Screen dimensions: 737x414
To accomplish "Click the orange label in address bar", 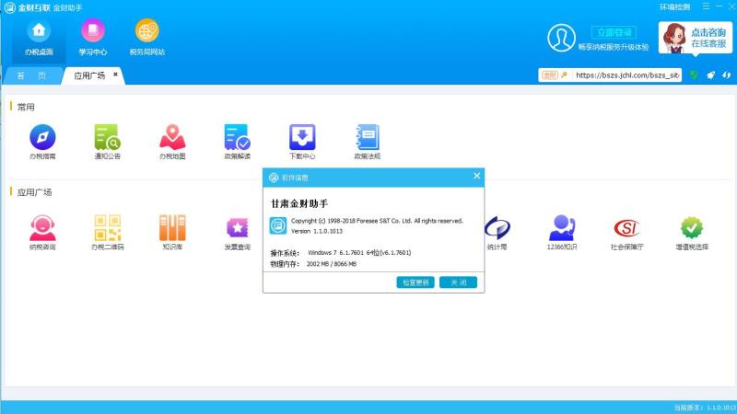I will tap(549, 75).
